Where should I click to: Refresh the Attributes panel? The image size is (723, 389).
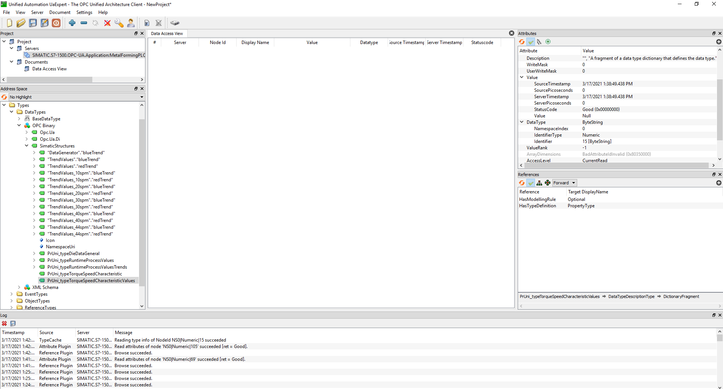click(x=522, y=42)
